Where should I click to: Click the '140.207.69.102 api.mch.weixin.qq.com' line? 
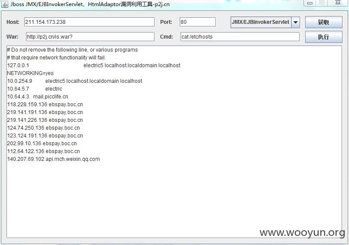tap(53, 159)
